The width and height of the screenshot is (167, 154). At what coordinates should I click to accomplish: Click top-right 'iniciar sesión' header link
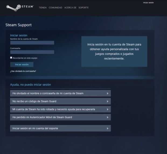[148, 3]
